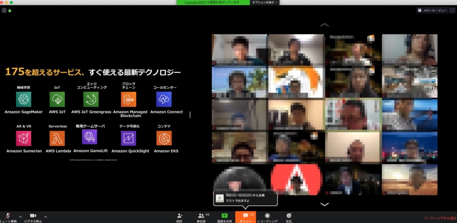Click the 専用ゲームサーバ label

[90, 126]
